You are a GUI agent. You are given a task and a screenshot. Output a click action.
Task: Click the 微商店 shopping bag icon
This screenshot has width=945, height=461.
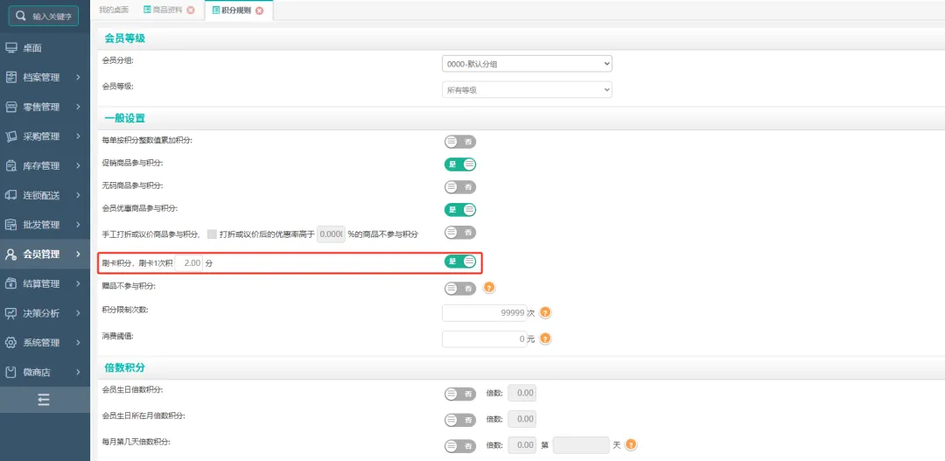click(11, 372)
